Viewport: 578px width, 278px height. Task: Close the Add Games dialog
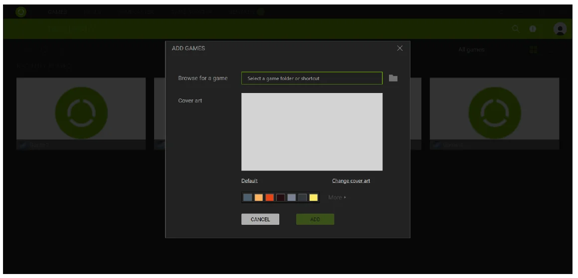click(x=399, y=48)
